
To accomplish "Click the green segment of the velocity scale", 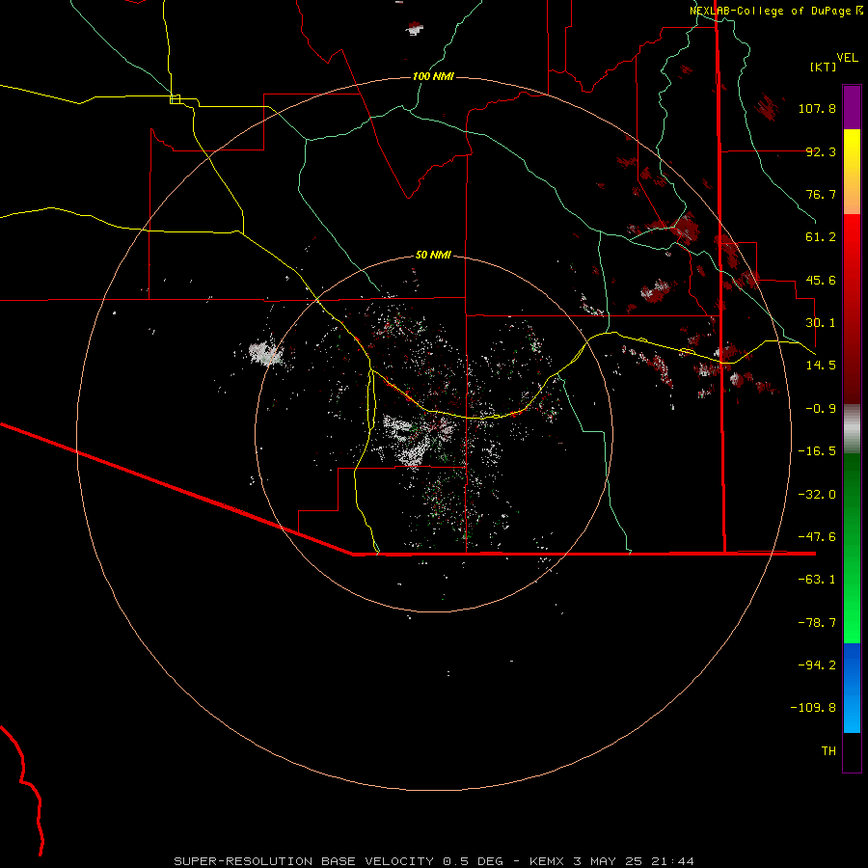I will point(852,548).
